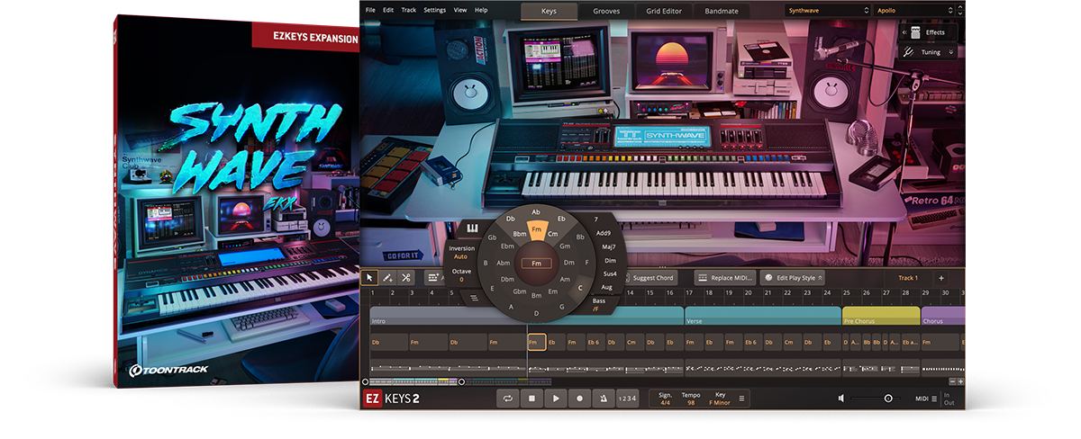1081x439 pixels.
Task: Select the scissors split tool
Action: (x=406, y=278)
